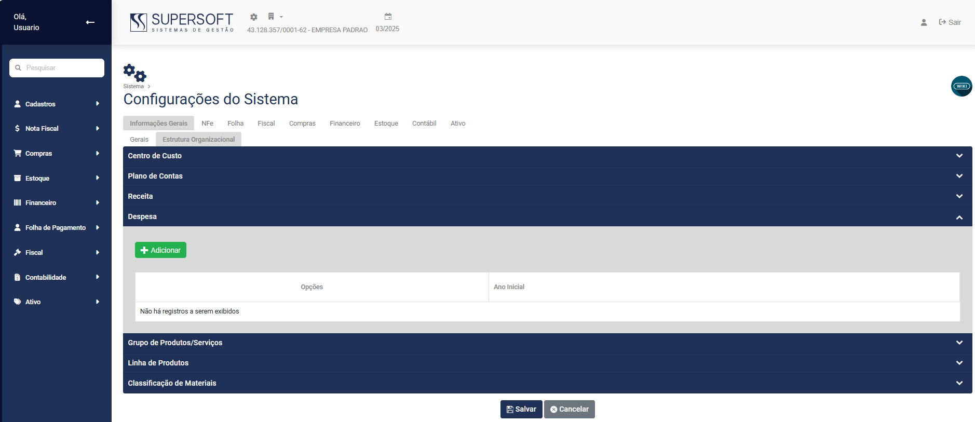This screenshot has width=975, height=422.
Task: Expand the Fiscal sidebar menu arrow
Action: (x=98, y=252)
